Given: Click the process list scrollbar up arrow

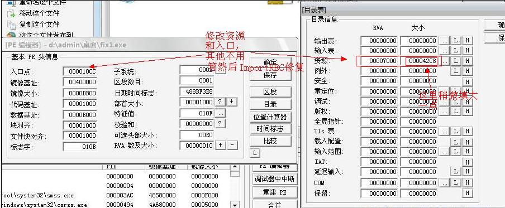Looking at the screenshot, I should click(235, 167).
